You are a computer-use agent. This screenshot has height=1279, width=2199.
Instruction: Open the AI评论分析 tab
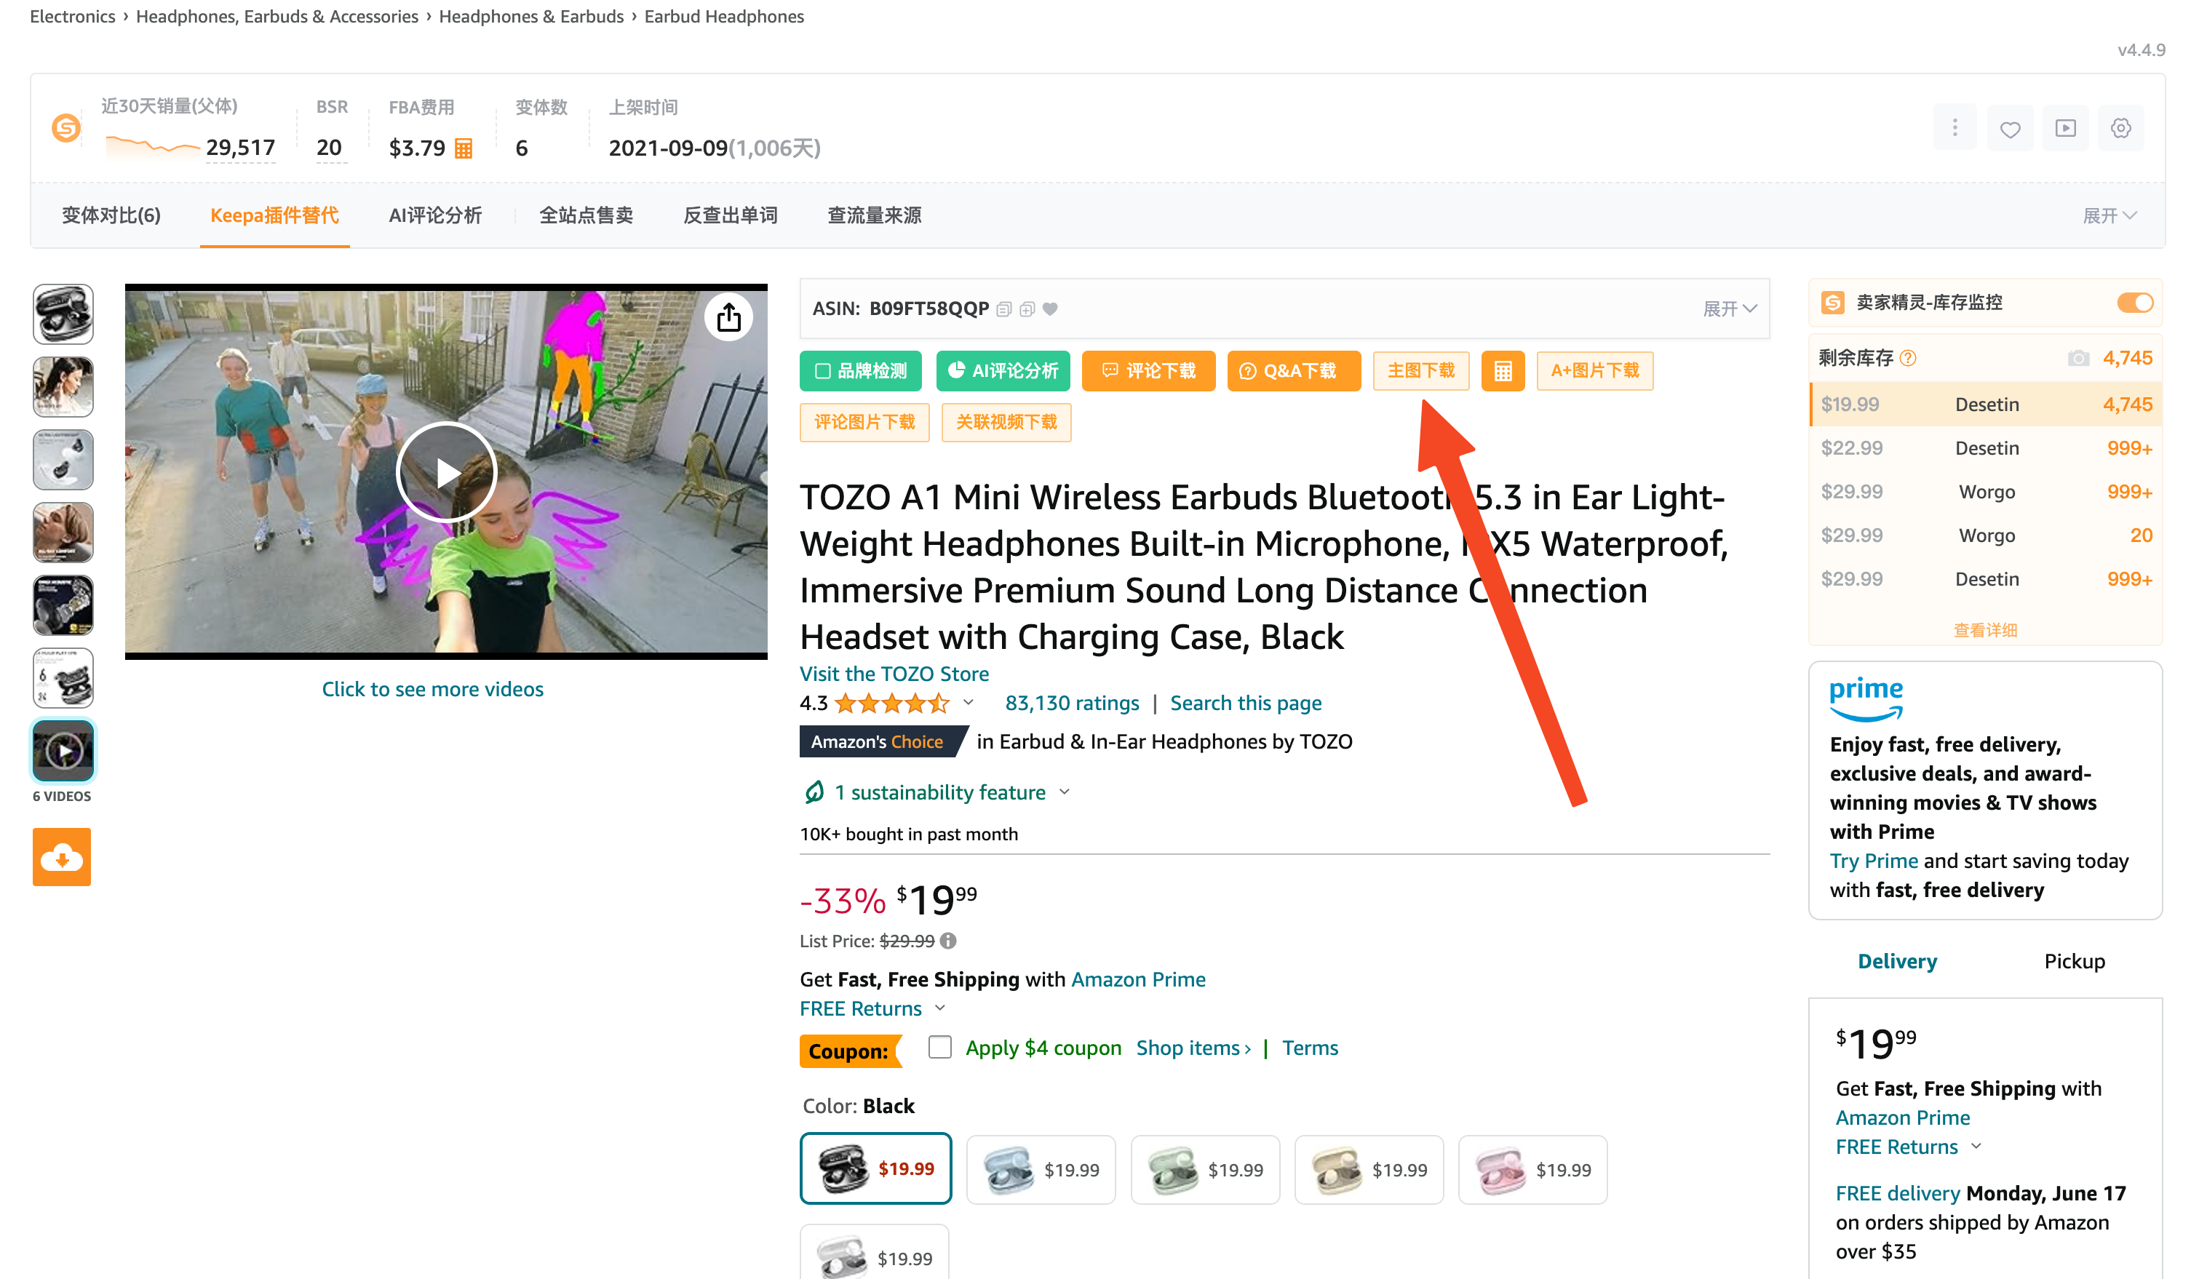click(434, 215)
